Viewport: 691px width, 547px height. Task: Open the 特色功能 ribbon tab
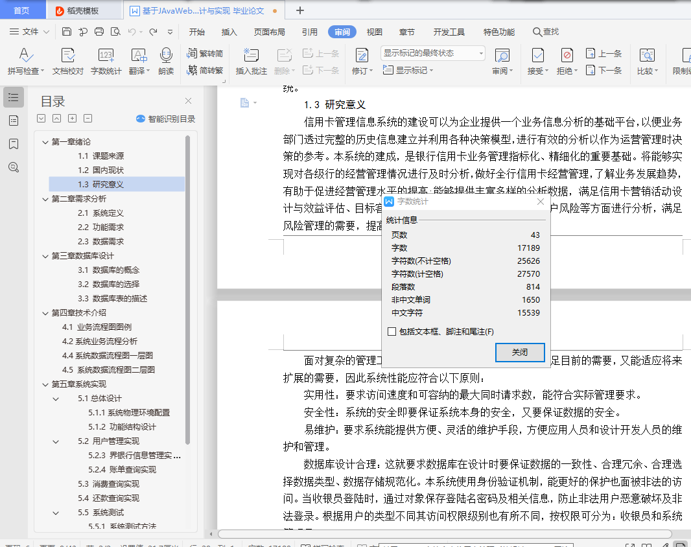499,32
